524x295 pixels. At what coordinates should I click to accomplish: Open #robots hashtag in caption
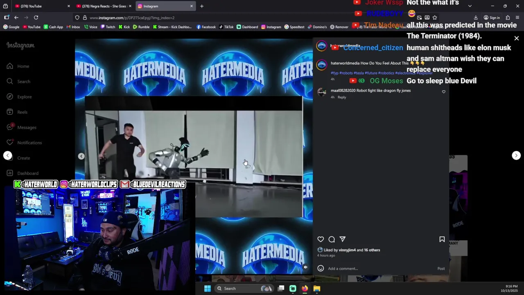346,73
